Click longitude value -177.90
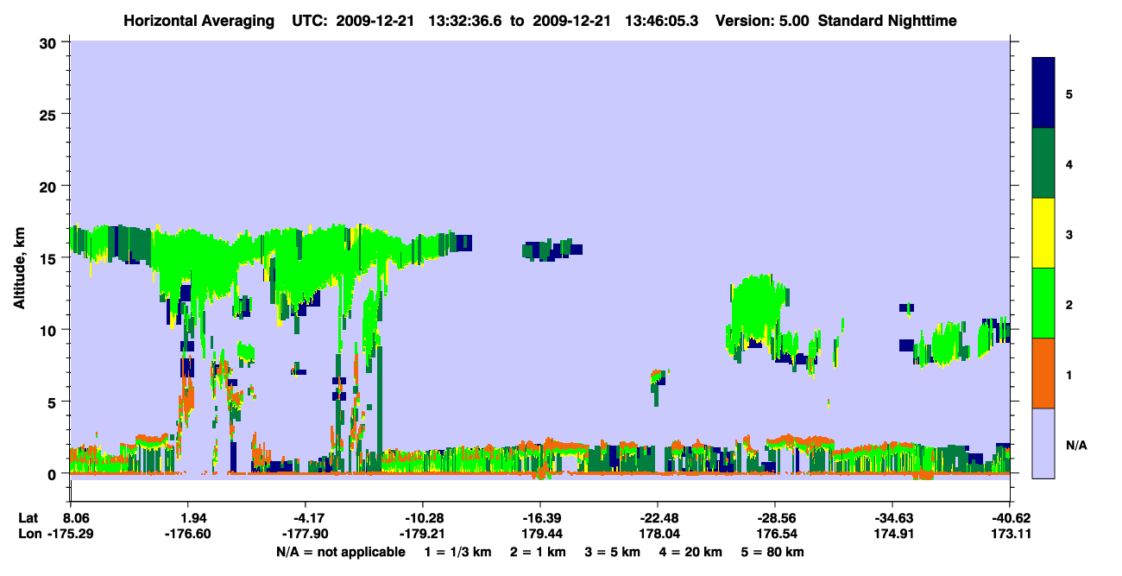The width and height of the screenshot is (1122, 576). 305,535
